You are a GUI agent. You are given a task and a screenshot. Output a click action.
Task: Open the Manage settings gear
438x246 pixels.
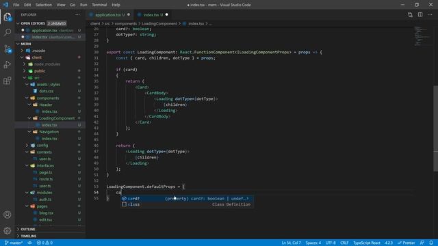8,231
